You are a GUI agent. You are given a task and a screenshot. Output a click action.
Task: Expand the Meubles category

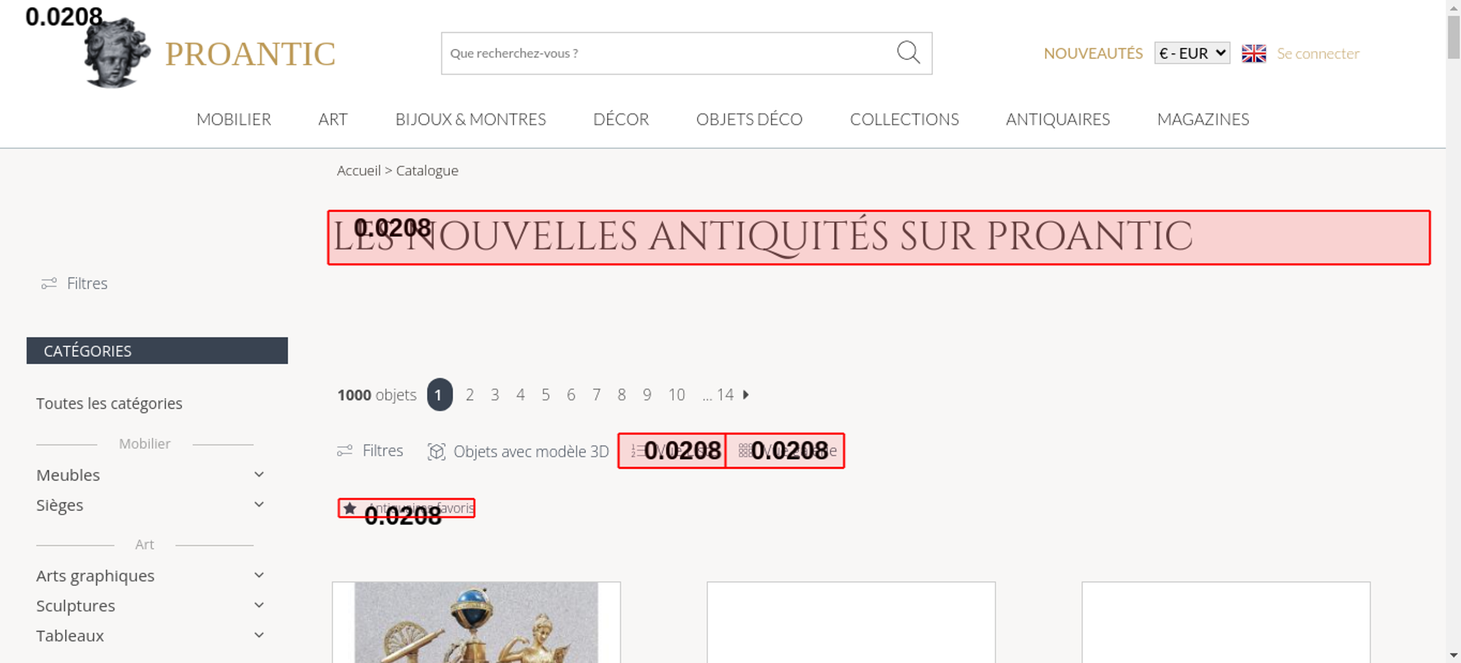click(x=150, y=475)
